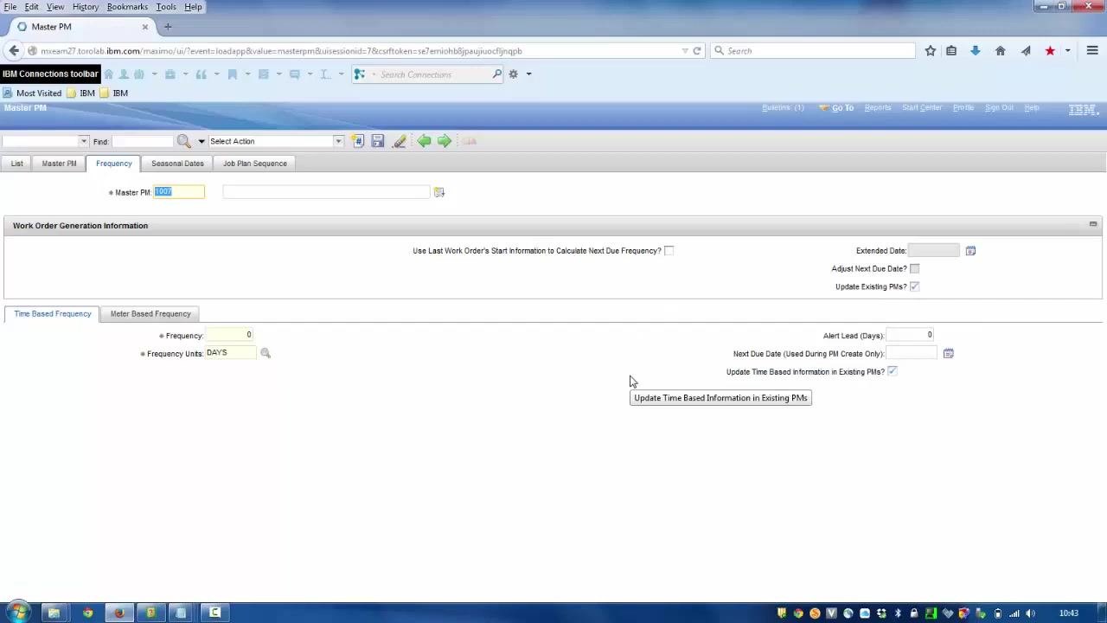Open the URL bar history dropdown arrow
Viewport: 1107px width, 623px height.
click(685, 51)
